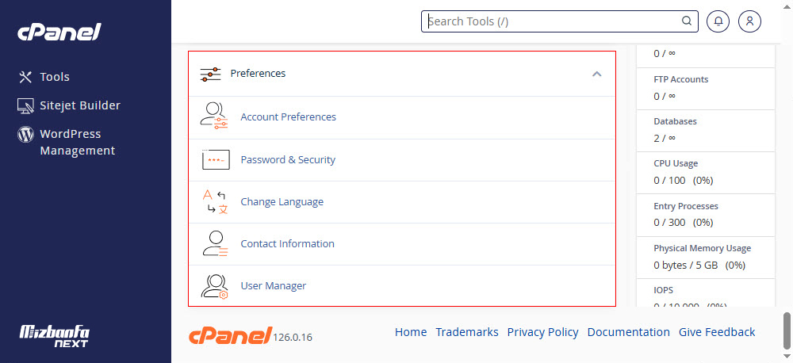Click the Preferences sliders icon
This screenshot has height=363, width=793.
(x=210, y=75)
